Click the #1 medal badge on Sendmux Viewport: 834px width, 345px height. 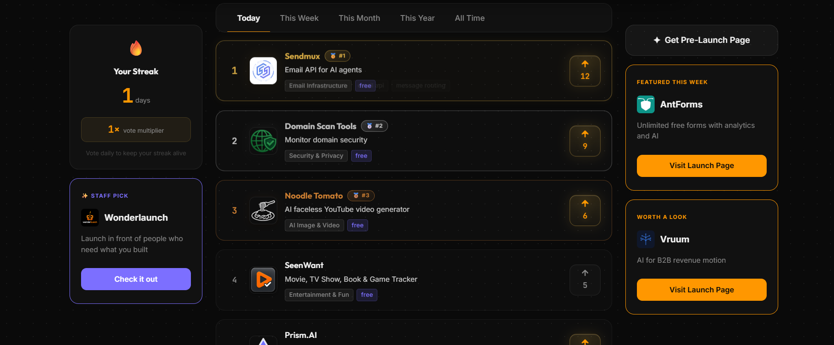tap(337, 56)
